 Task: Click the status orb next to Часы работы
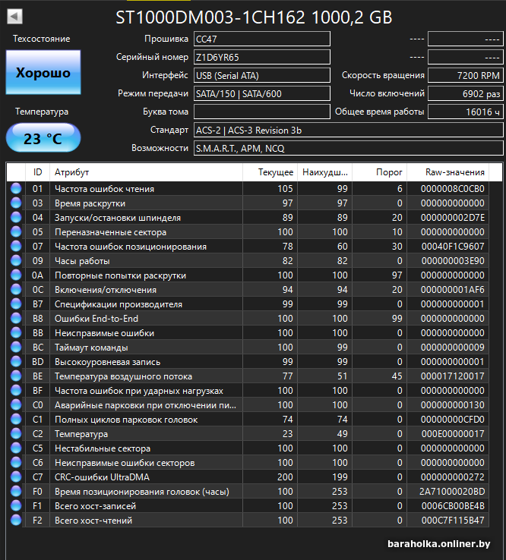click(16, 261)
